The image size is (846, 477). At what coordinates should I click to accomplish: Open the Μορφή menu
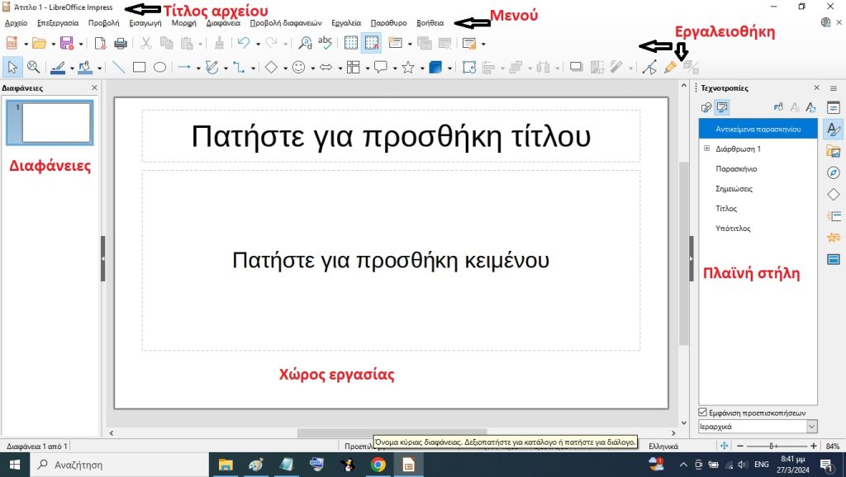[x=184, y=22]
